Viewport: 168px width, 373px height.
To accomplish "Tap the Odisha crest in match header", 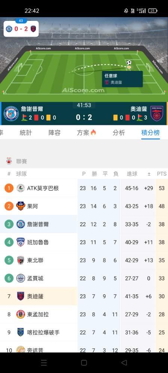I will [157, 113].
